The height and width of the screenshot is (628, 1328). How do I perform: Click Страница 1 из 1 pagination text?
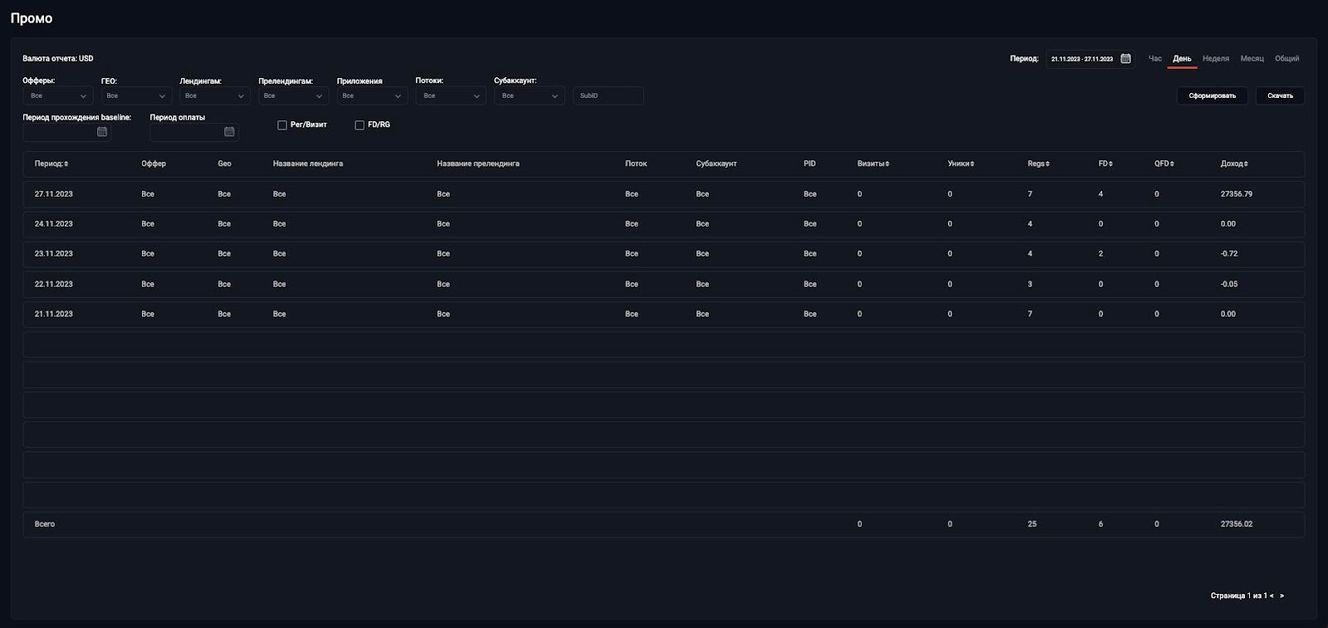1238,596
